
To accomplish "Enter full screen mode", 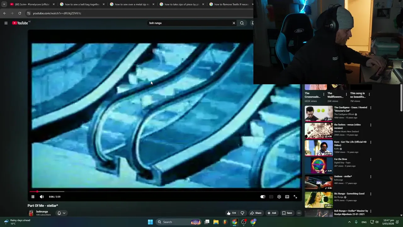I will (x=295, y=197).
